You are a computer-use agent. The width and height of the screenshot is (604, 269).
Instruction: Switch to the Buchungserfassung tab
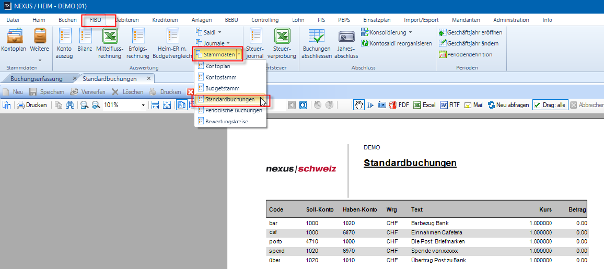pos(37,79)
